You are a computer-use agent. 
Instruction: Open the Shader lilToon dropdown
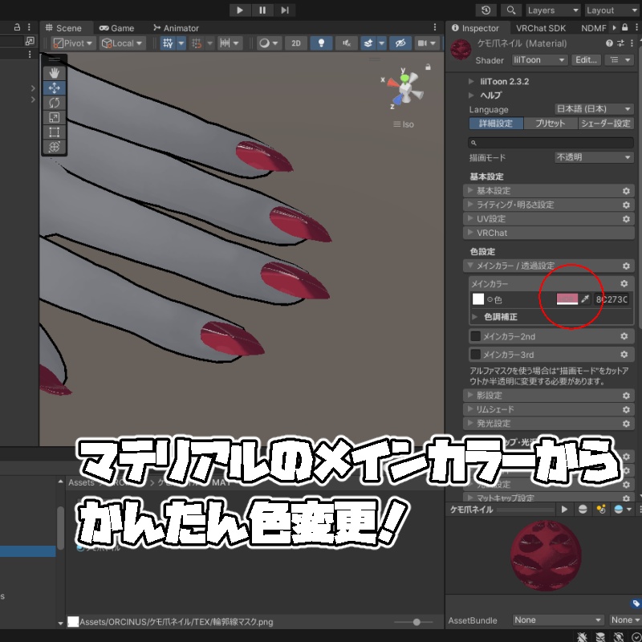[x=539, y=59]
